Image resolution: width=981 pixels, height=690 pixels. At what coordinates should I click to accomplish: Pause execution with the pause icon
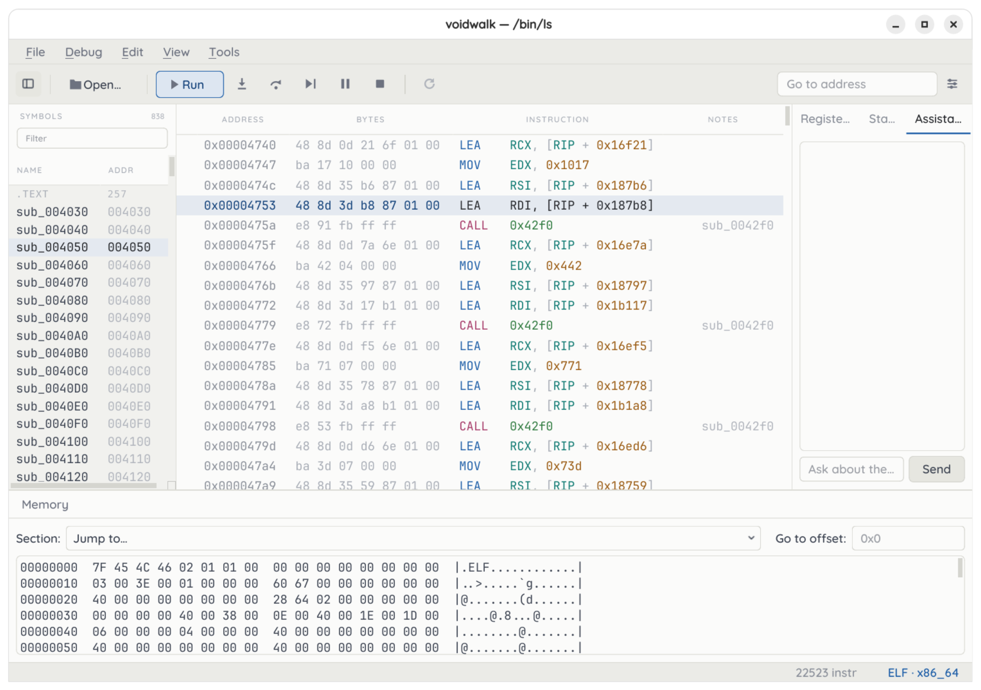[345, 84]
